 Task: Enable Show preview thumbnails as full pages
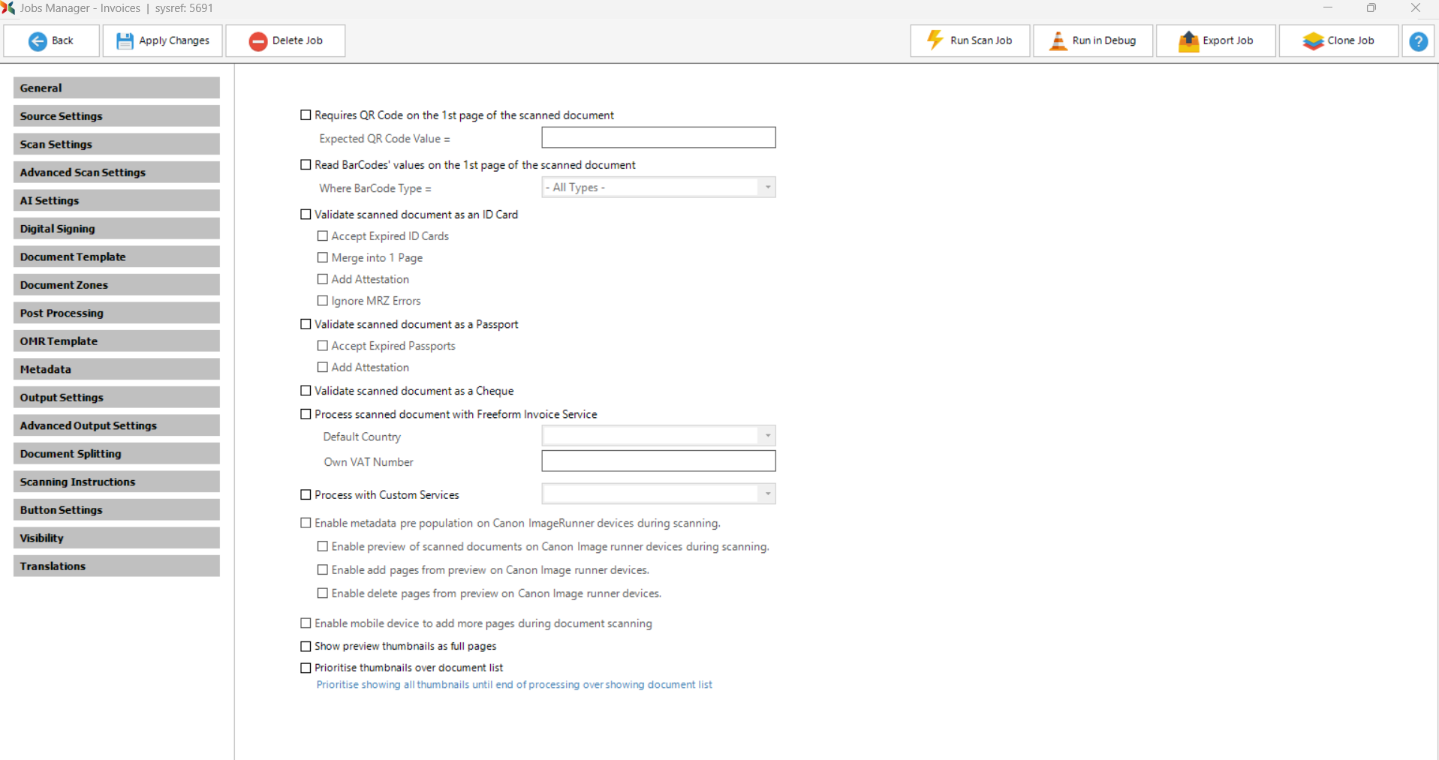pyautogui.click(x=306, y=646)
